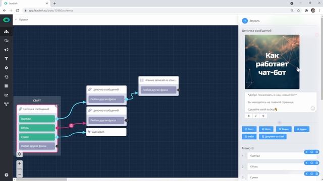Center the canvas with the target icon
Image resolution: width=323 pixels, height=181 pixels.
[x=19, y=154]
